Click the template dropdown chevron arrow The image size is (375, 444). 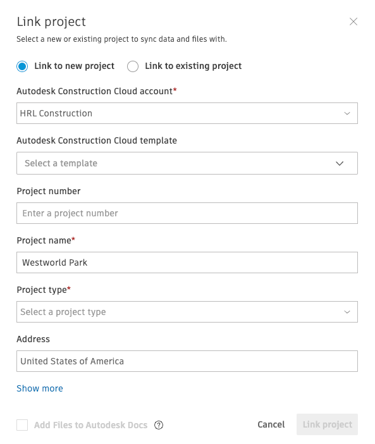coord(340,163)
